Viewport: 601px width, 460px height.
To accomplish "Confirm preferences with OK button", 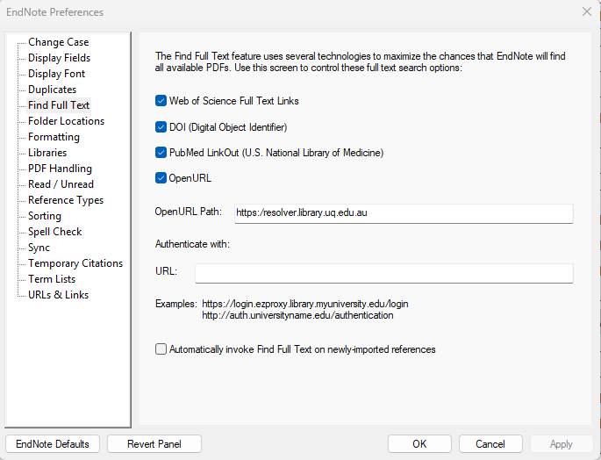I will coord(419,444).
